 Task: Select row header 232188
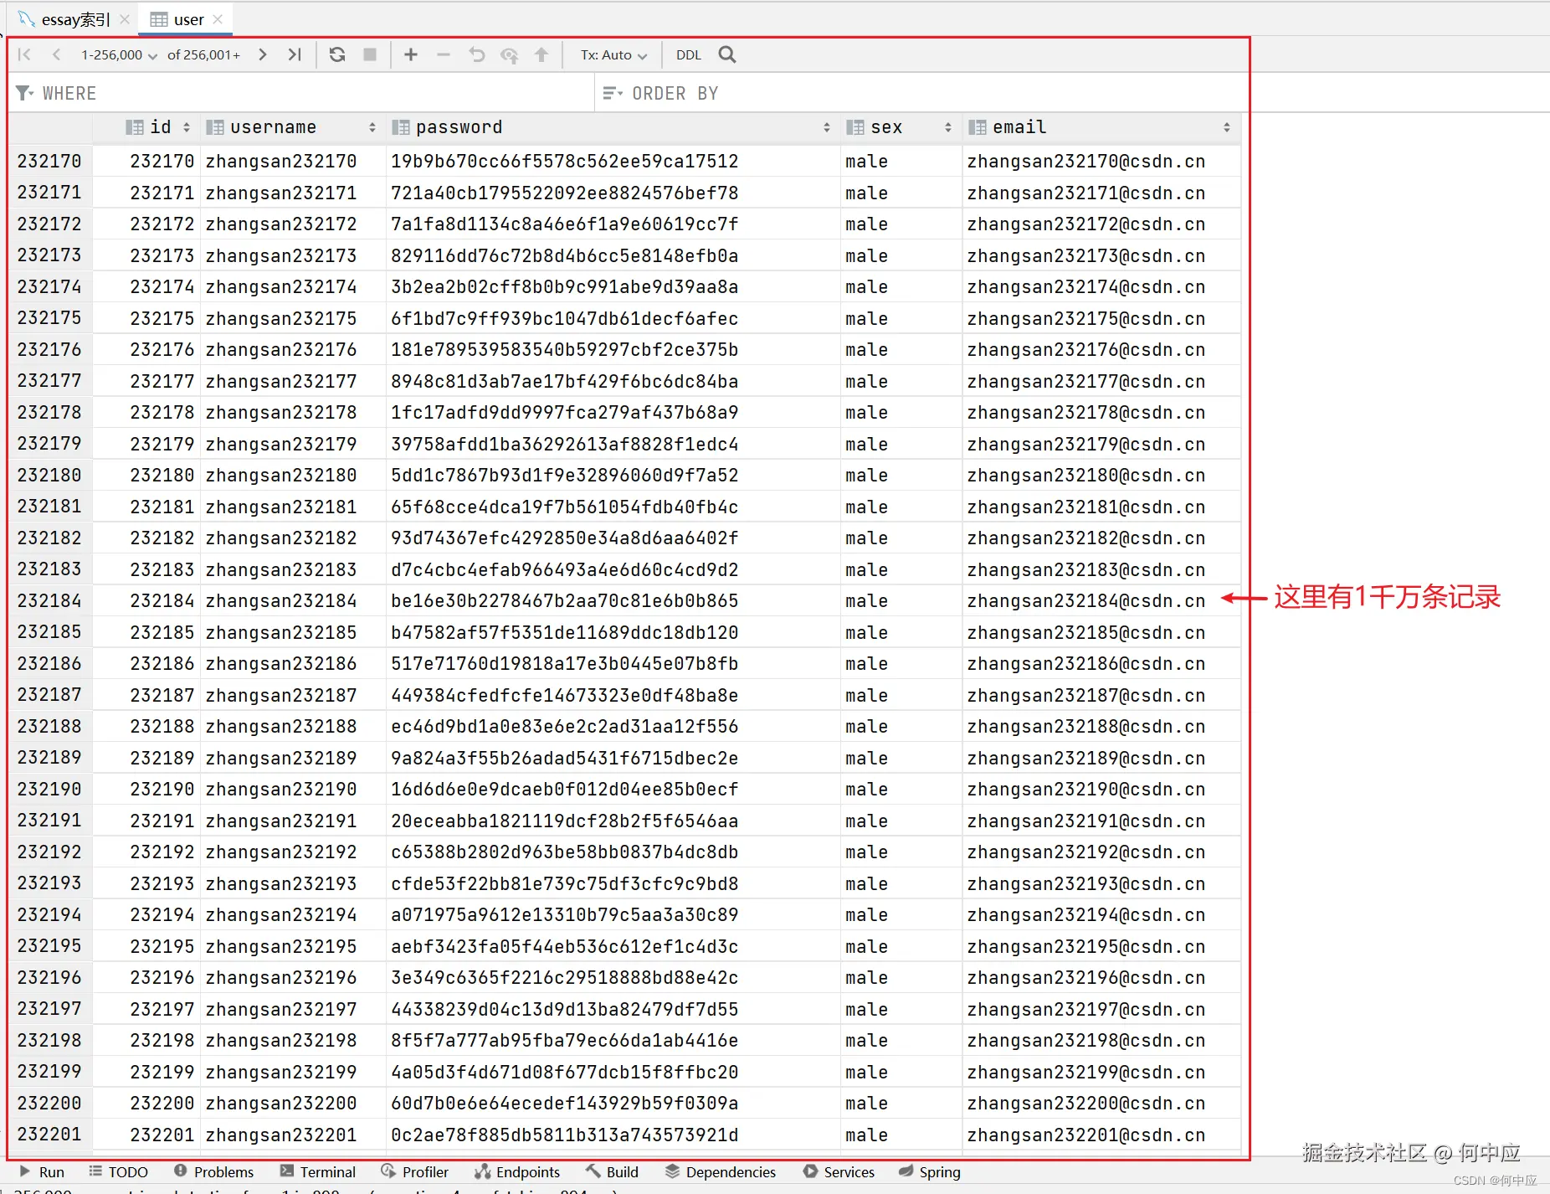[49, 727]
